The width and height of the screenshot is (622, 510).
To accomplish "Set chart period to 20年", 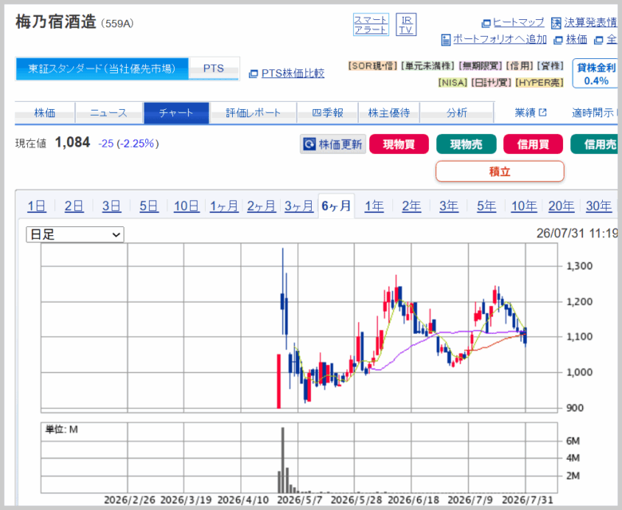I will (561, 206).
